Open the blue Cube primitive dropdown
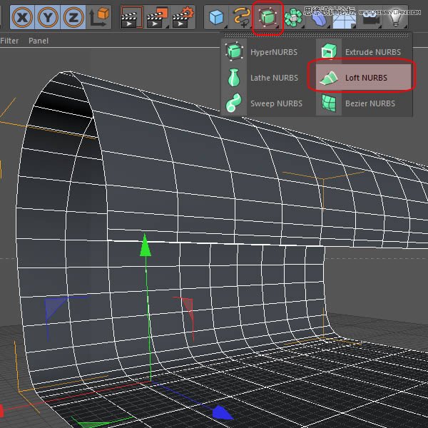The height and width of the screenshot is (428, 428). [216, 16]
